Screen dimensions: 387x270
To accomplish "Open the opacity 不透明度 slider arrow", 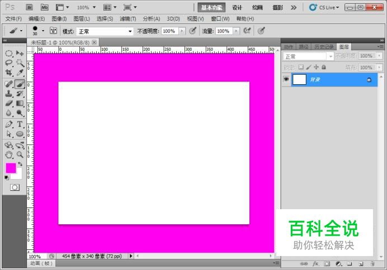I will tap(182, 31).
